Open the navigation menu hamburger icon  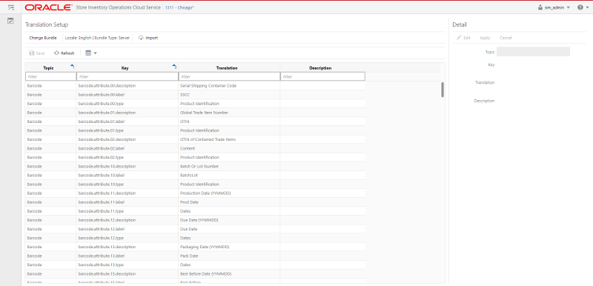pyautogui.click(x=10, y=7)
